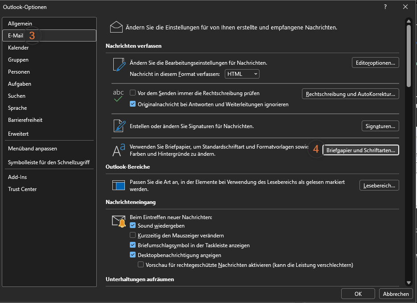Click the Editoroptionen... button
The width and height of the screenshot is (417, 303).
(x=375, y=63)
